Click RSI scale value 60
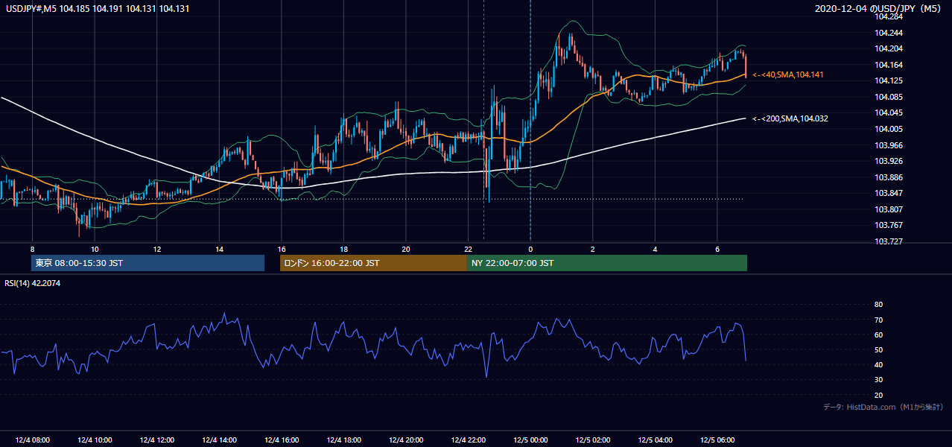The height and width of the screenshot is (447, 952). tap(878, 335)
